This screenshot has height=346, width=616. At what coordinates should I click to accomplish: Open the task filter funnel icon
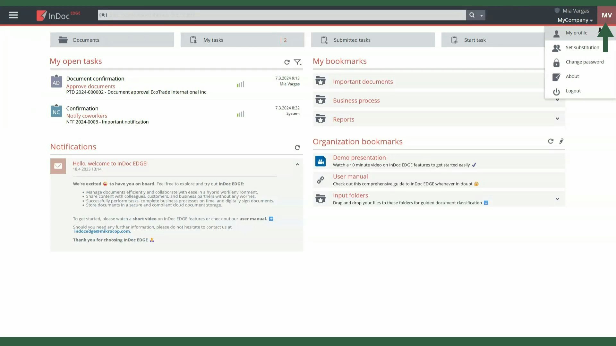[x=297, y=62]
